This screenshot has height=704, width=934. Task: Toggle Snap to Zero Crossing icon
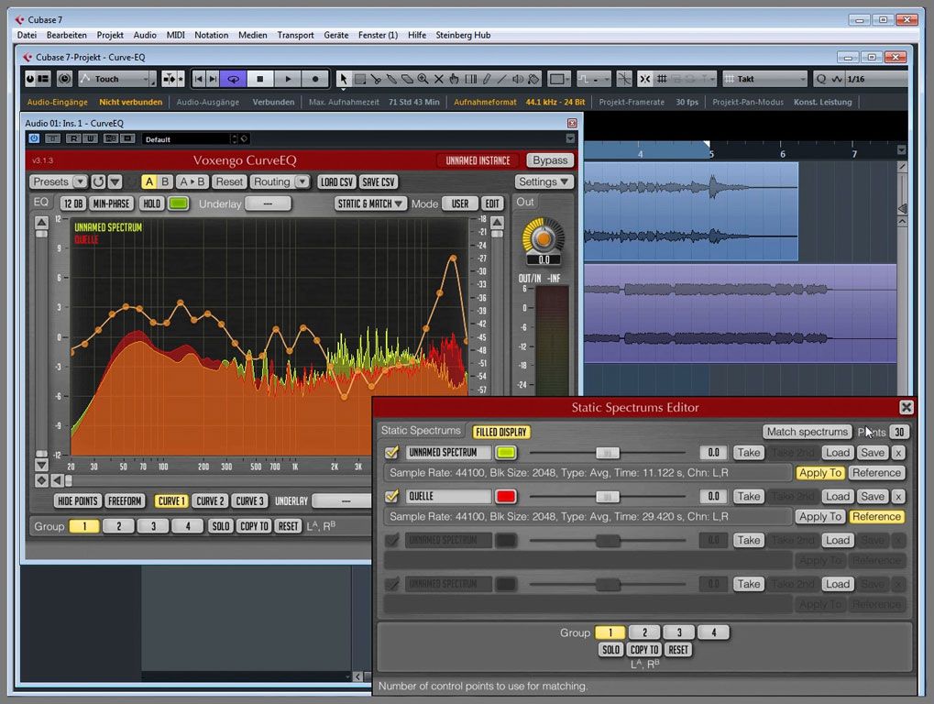tap(623, 79)
